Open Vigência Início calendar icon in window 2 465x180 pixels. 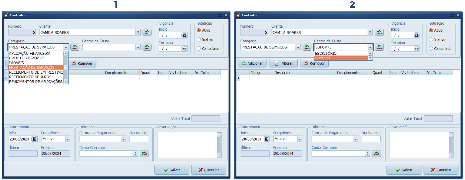pos(416,35)
